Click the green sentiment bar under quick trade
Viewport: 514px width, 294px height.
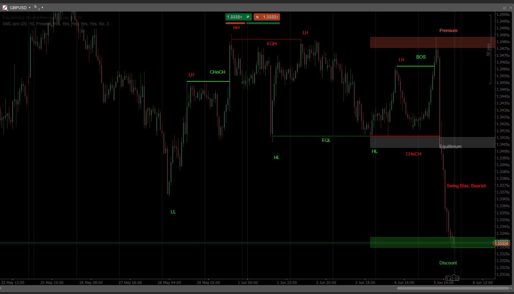click(x=263, y=23)
